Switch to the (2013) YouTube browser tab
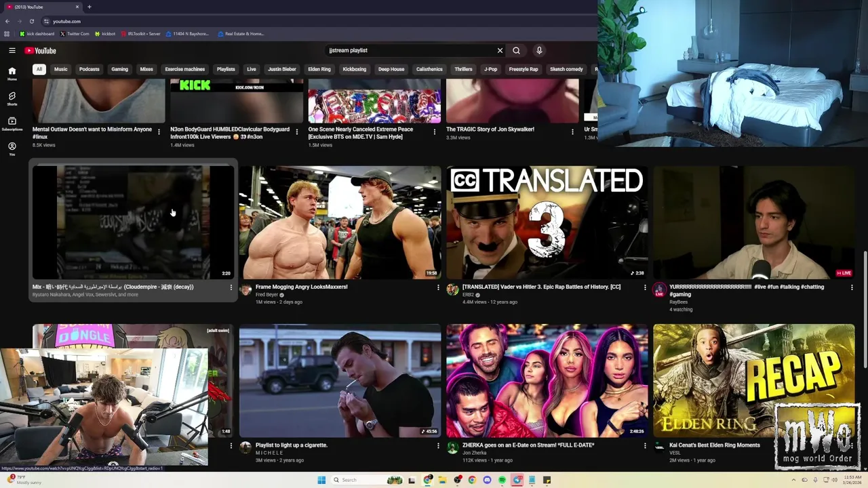 click(42, 7)
